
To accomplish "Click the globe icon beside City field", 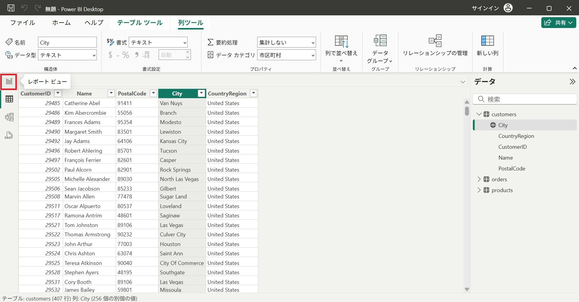I will [493, 125].
